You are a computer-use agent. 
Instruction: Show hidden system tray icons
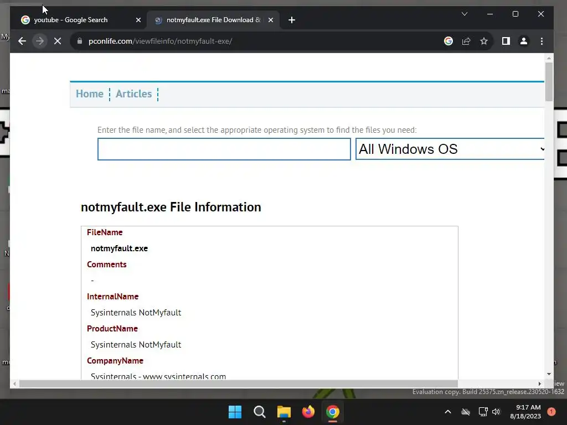coord(447,412)
